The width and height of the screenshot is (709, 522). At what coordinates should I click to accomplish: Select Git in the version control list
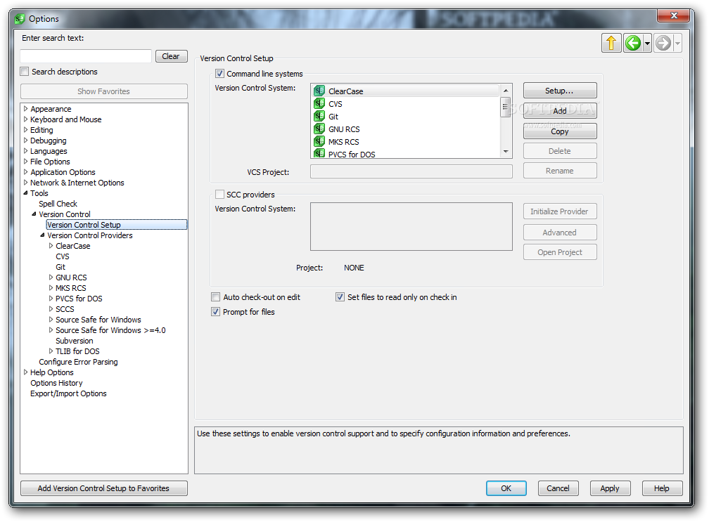point(406,117)
